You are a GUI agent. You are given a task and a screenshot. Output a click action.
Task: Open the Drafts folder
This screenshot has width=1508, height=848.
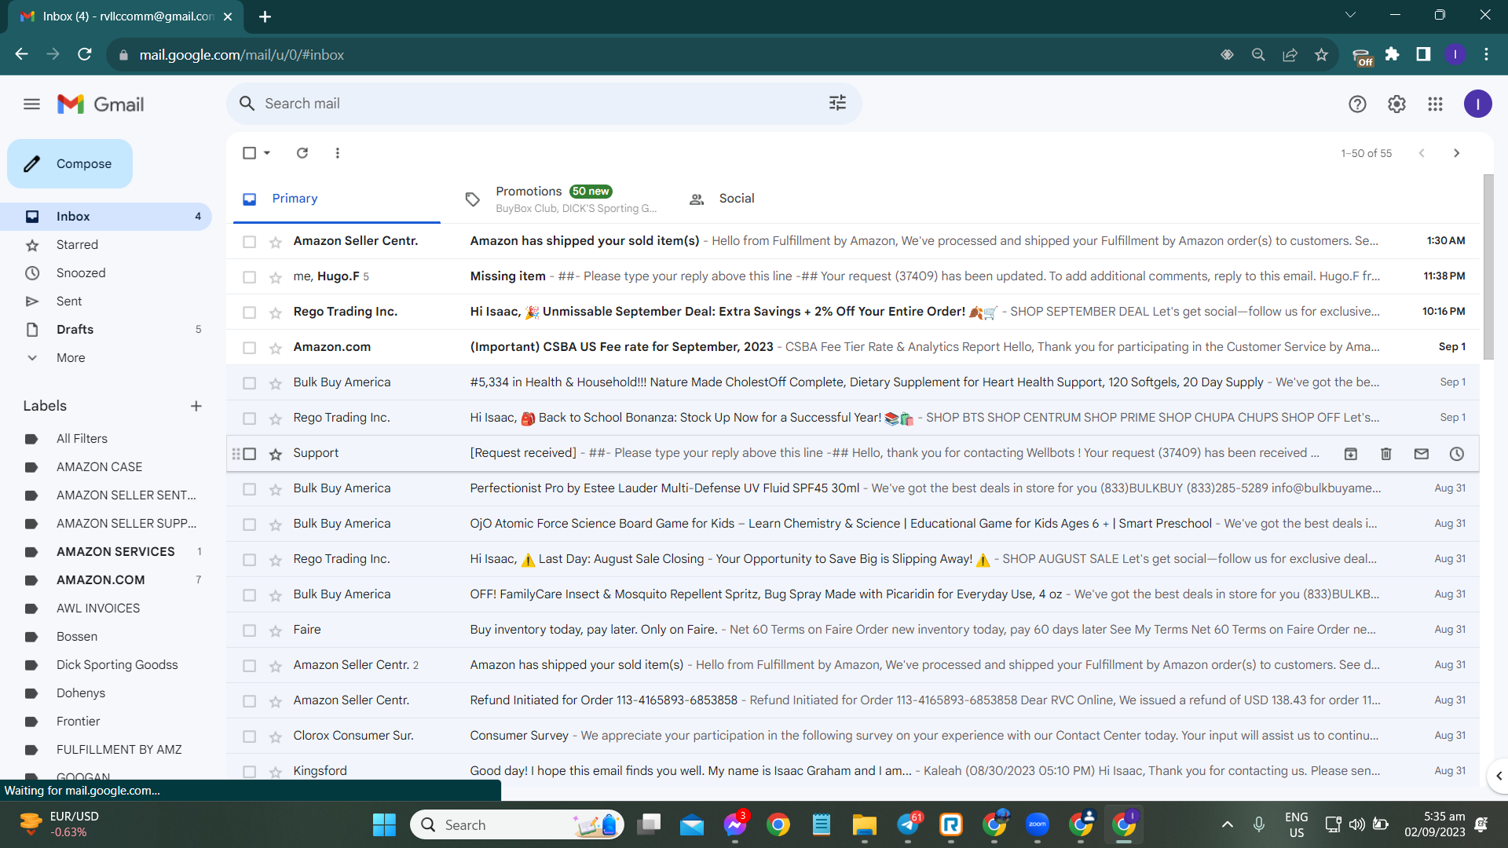(x=75, y=330)
